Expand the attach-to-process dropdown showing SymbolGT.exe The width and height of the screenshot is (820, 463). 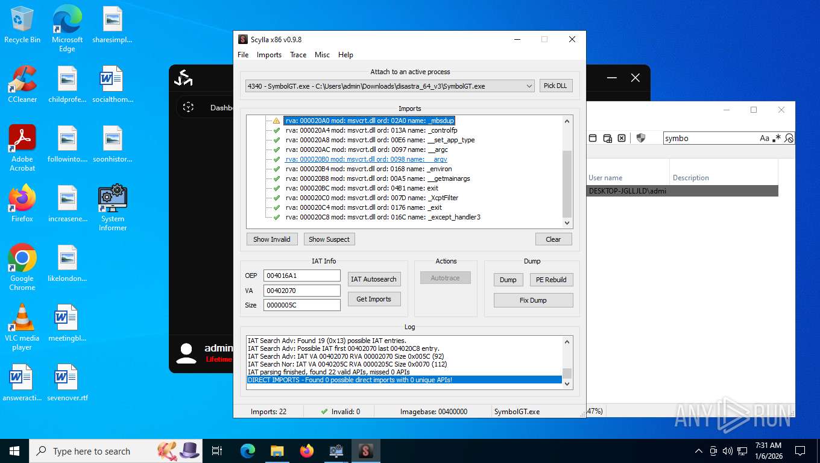tap(389, 86)
